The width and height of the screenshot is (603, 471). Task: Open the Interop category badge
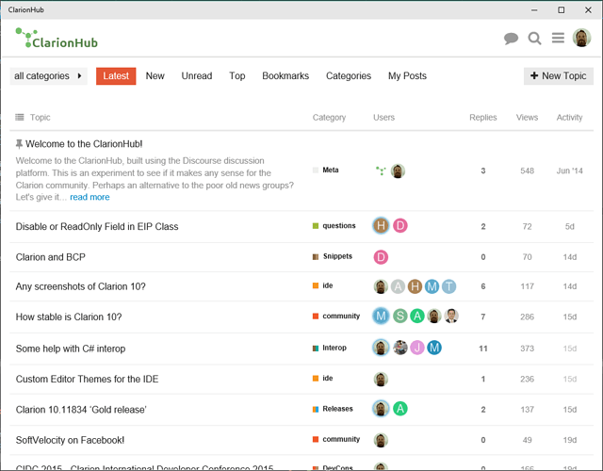tap(330, 348)
